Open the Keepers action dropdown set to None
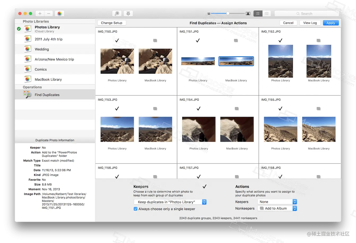This screenshot has width=356, height=243. (x=277, y=202)
